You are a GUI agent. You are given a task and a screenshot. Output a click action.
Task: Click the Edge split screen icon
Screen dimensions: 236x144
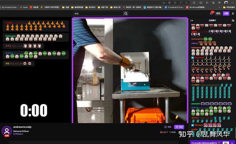[201, 3]
